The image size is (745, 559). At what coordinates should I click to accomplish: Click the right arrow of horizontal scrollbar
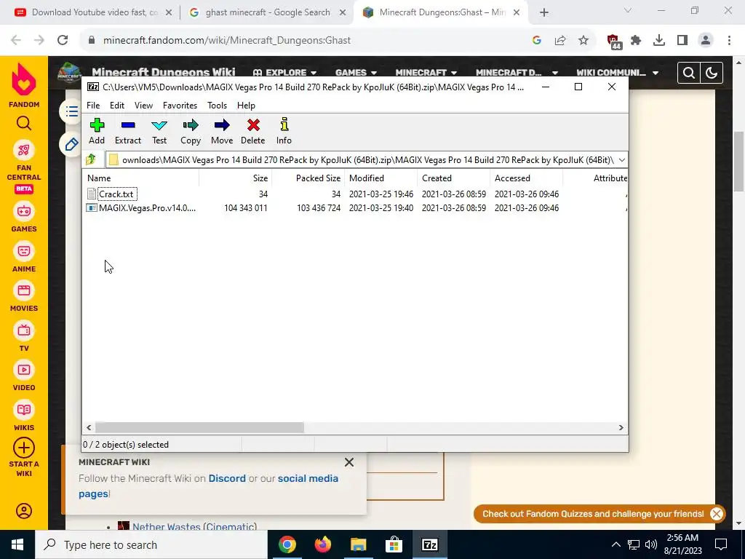[x=621, y=427]
